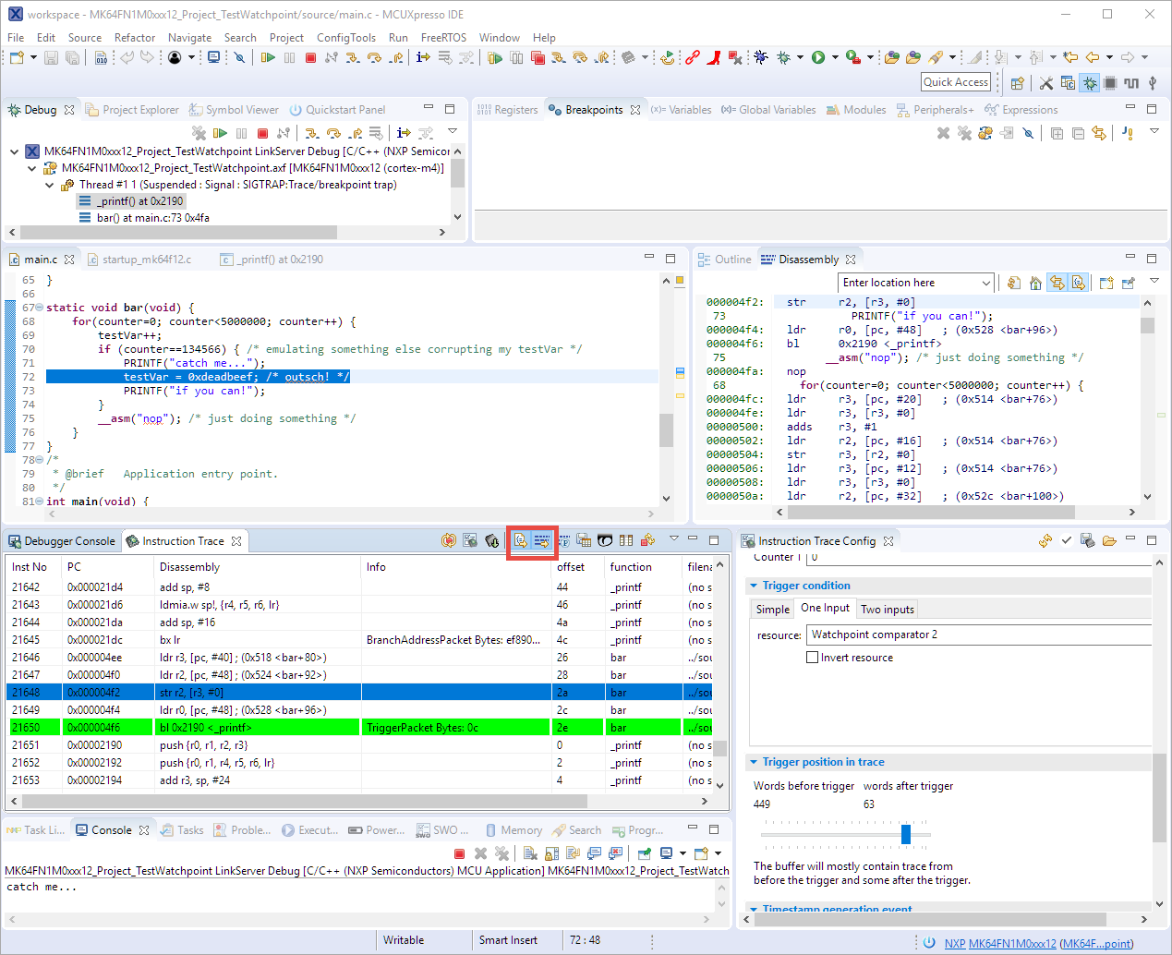1172x955 pixels.
Task: Open the Enter location here dropdown
Action: click(985, 283)
